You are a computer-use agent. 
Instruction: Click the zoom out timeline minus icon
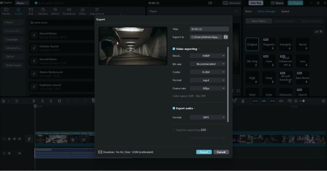296,101
